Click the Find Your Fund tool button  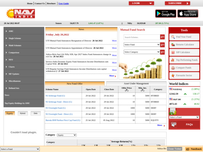point(184,37)
